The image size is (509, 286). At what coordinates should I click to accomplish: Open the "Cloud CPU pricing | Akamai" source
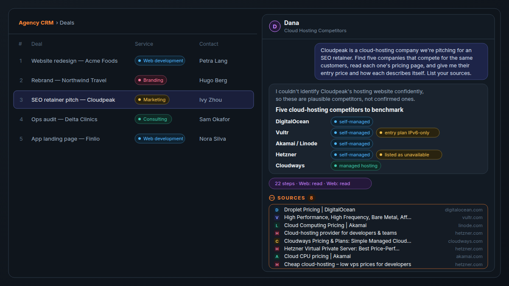[317, 256]
